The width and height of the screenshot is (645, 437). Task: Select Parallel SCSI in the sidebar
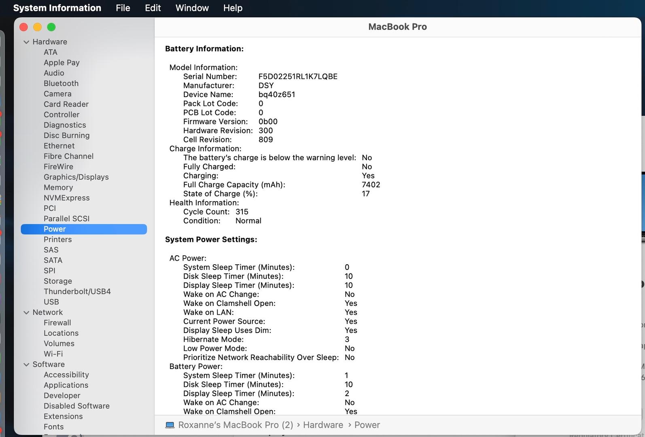pos(66,218)
